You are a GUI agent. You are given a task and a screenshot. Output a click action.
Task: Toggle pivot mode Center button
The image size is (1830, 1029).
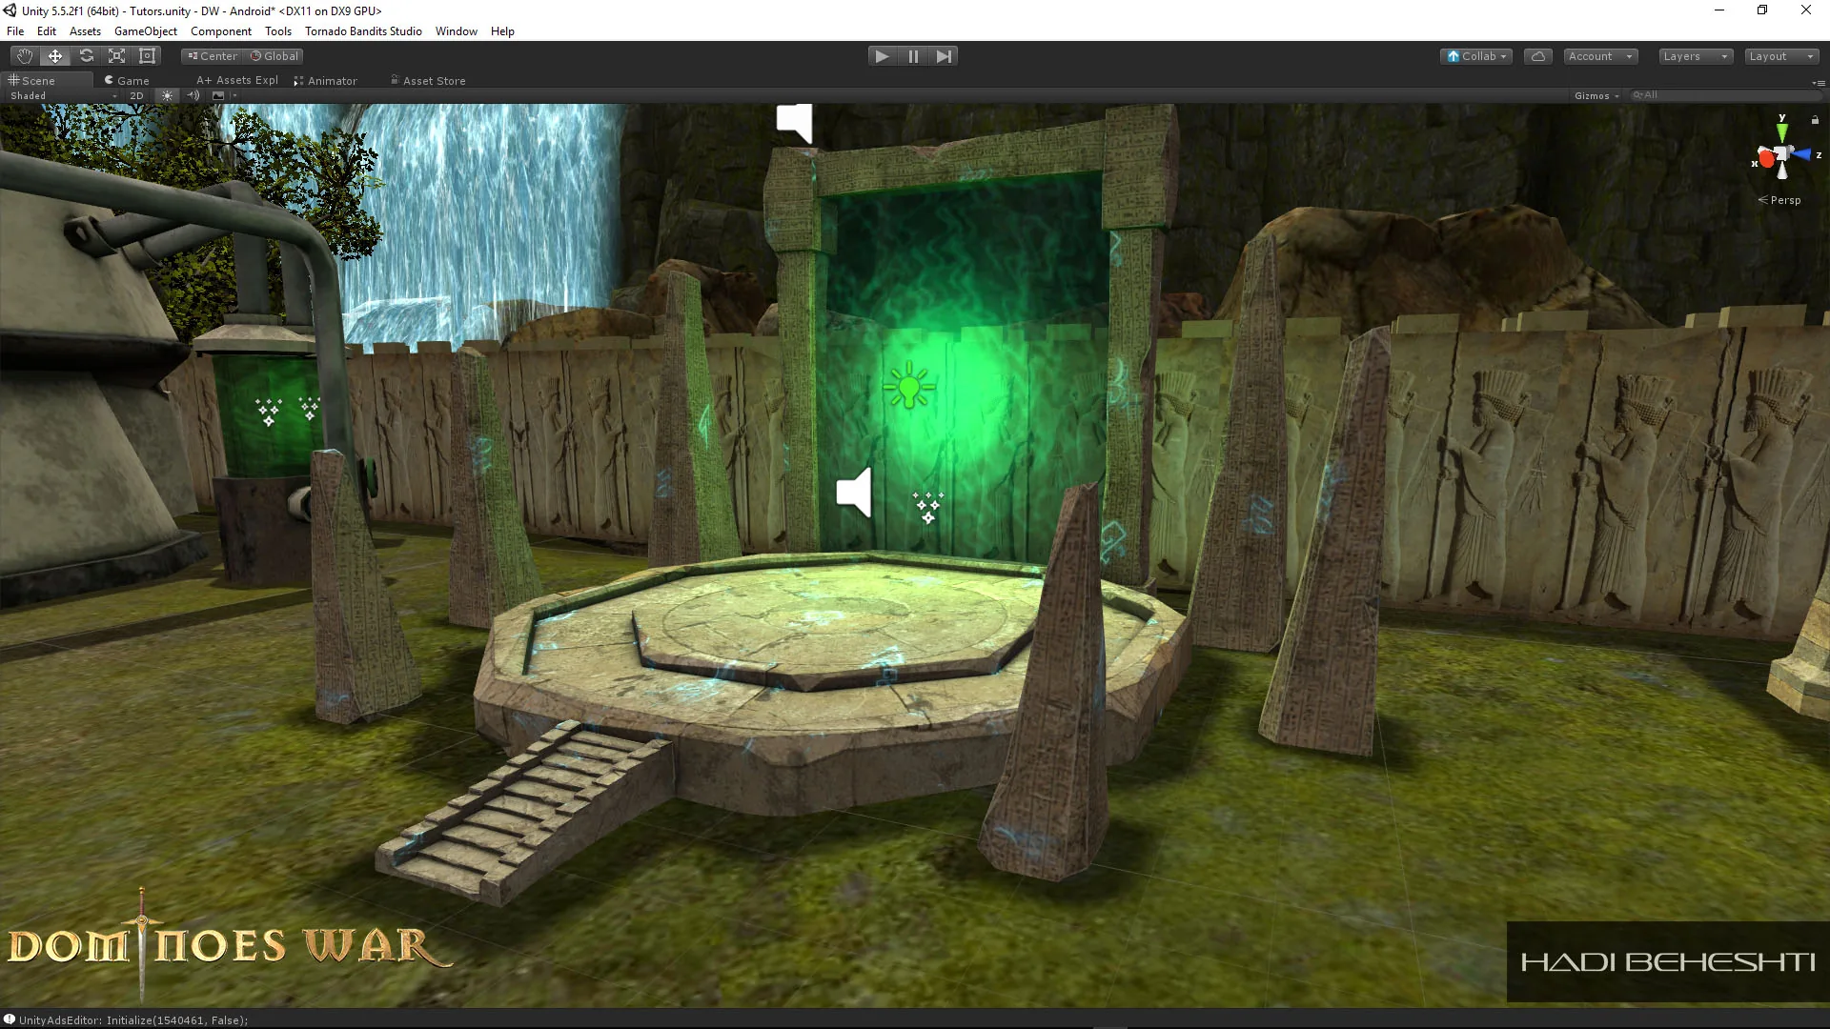coord(213,56)
